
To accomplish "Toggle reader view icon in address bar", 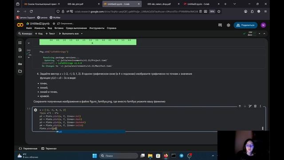I will coord(201,12).
